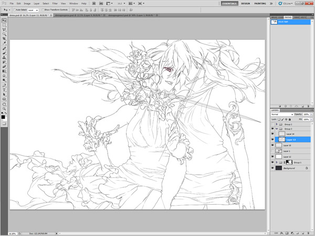Switch to the Design workspace

(246, 4)
